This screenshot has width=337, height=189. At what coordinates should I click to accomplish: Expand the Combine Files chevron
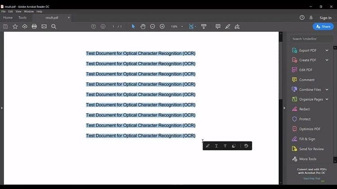(x=327, y=89)
